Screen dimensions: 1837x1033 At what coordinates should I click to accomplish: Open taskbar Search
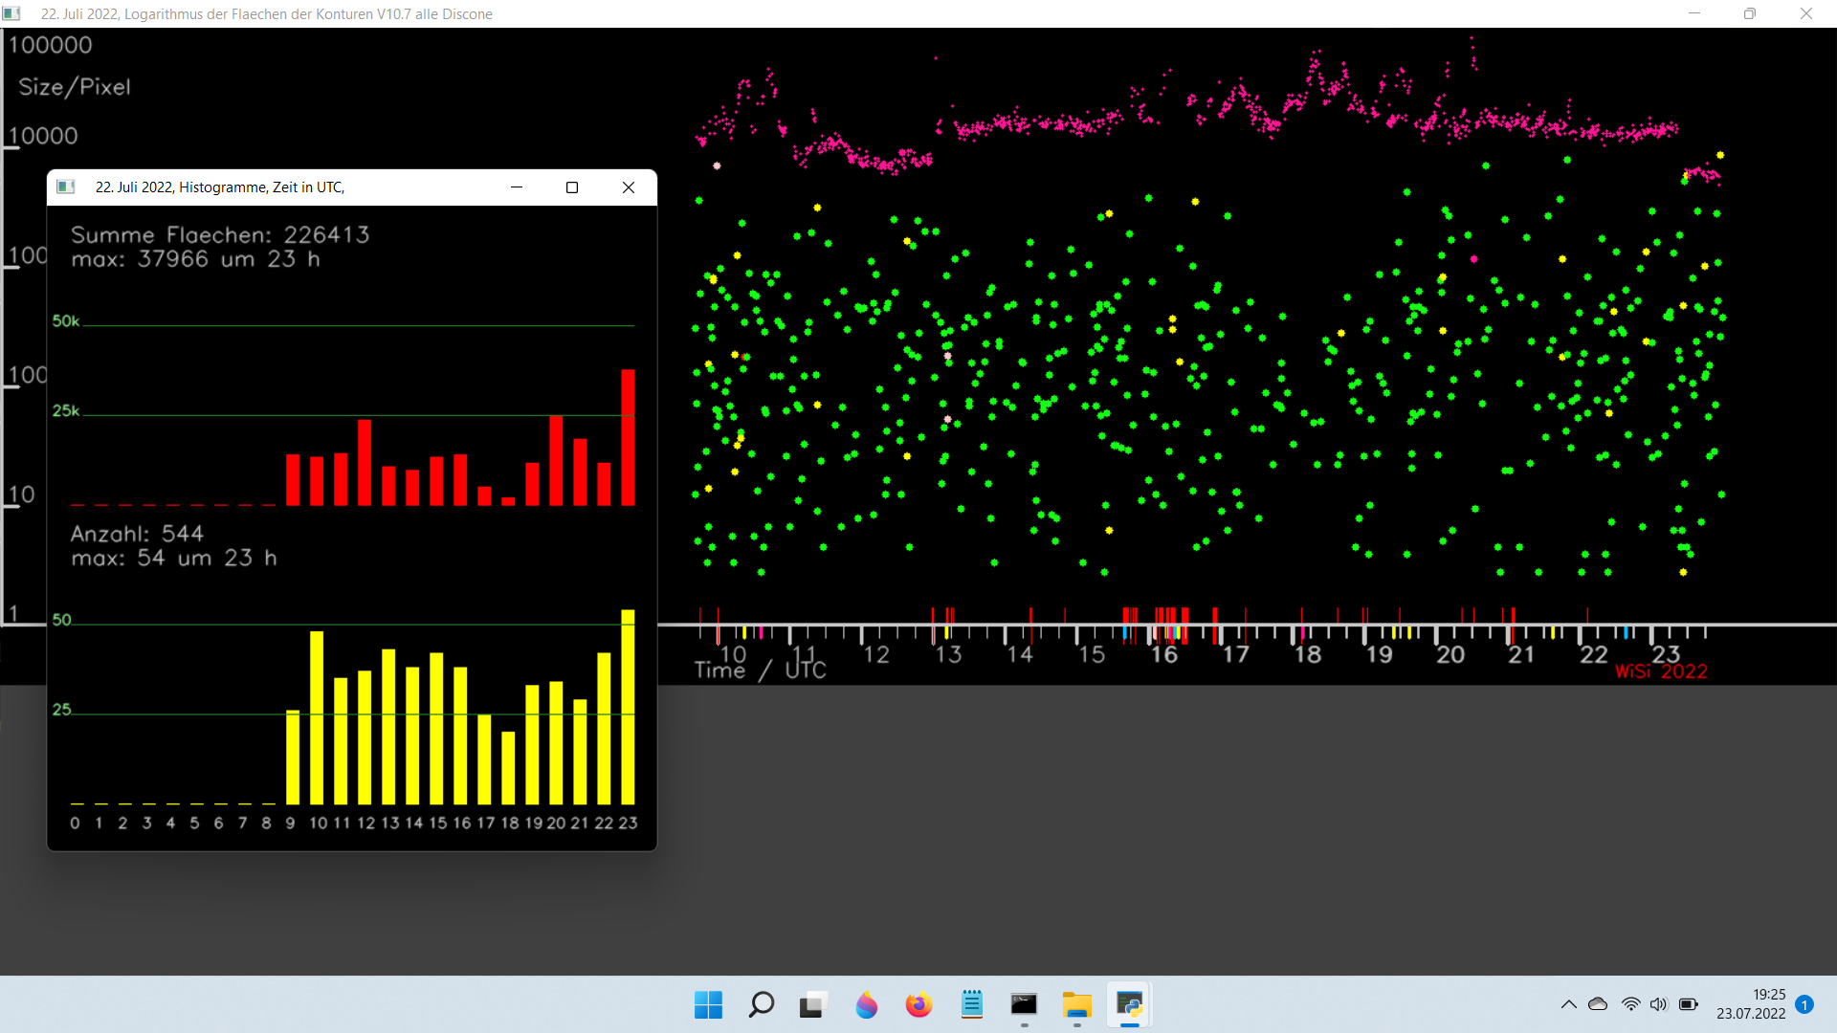(x=762, y=1005)
